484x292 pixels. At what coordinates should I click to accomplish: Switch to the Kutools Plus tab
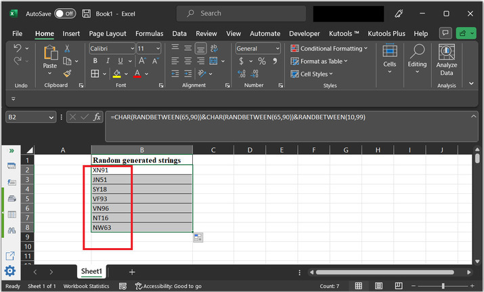coord(386,33)
